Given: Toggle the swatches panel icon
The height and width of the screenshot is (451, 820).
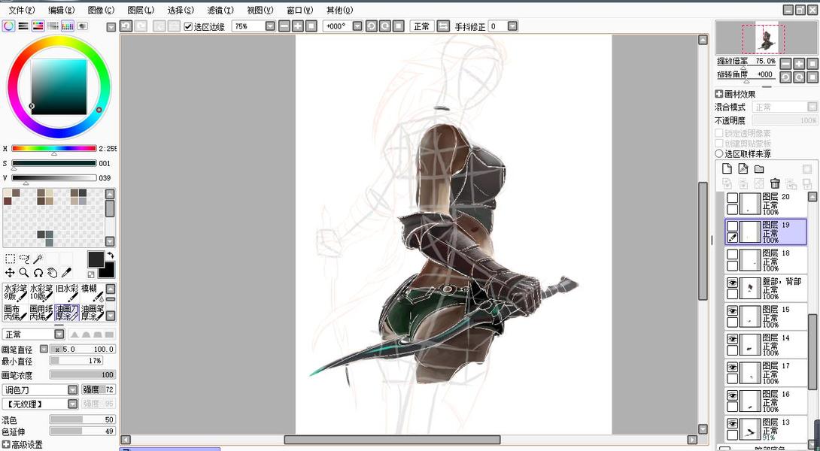Looking at the screenshot, I should tap(68, 26).
